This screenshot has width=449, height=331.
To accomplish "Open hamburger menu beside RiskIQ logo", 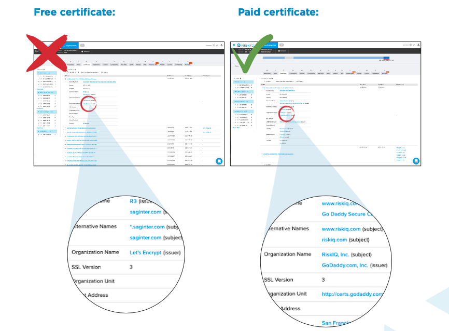I will [234, 45].
